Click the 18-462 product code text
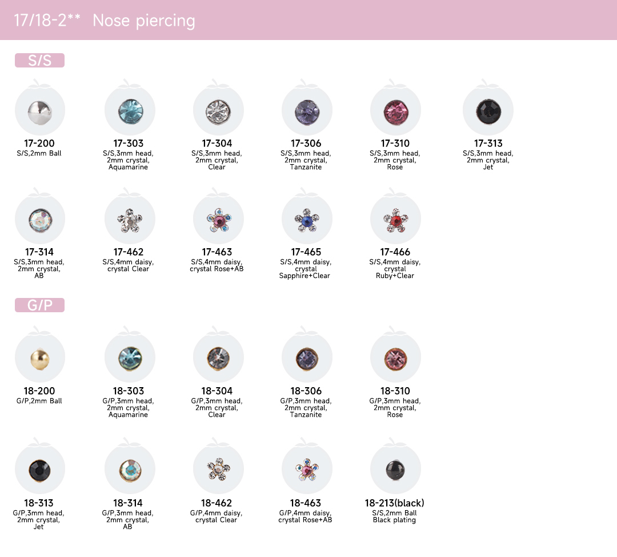This screenshot has height=557, width=617. [x=217, y=503]
